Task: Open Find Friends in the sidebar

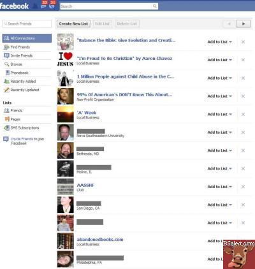Action: pyautogui.click(x=27, y=47)
